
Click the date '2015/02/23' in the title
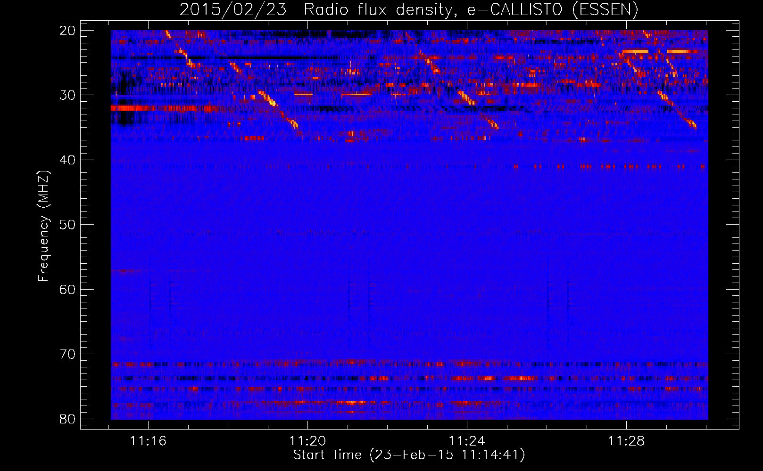point(233,10)
